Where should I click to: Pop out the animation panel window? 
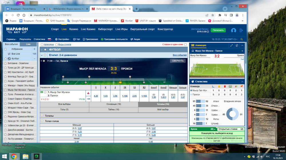point(237,46)
